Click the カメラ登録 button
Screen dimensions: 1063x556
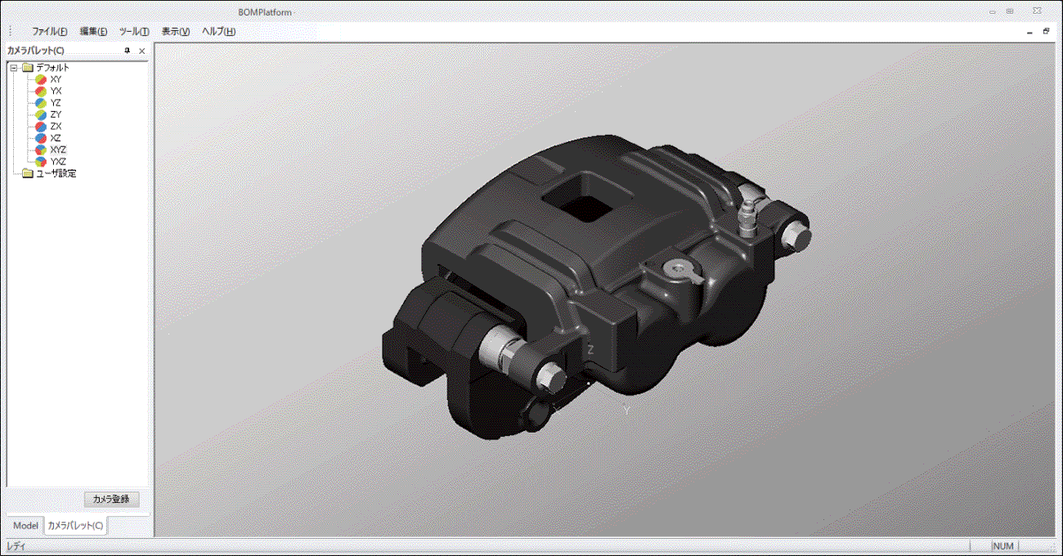tap(111, 499)
